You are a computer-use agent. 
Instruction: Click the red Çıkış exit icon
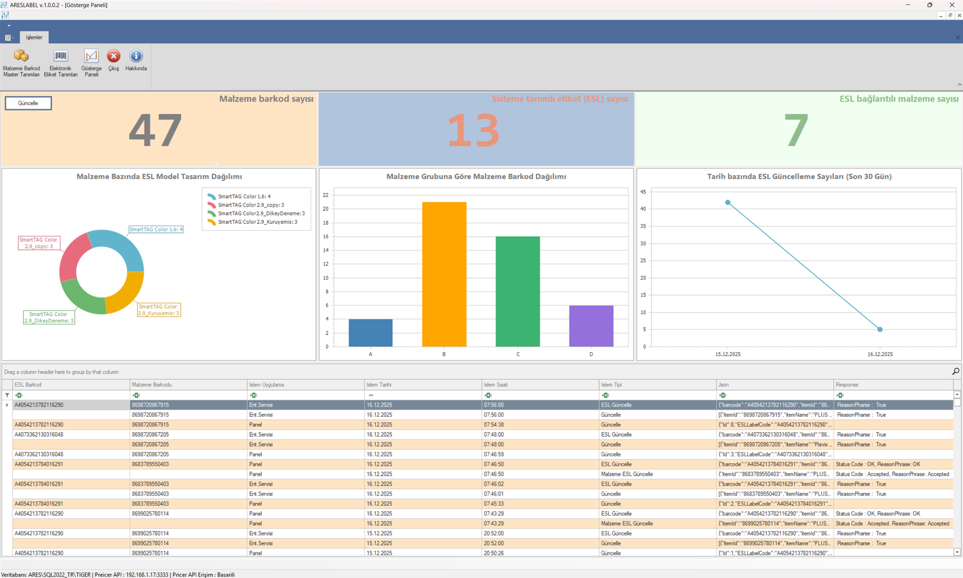click(114, 56)
